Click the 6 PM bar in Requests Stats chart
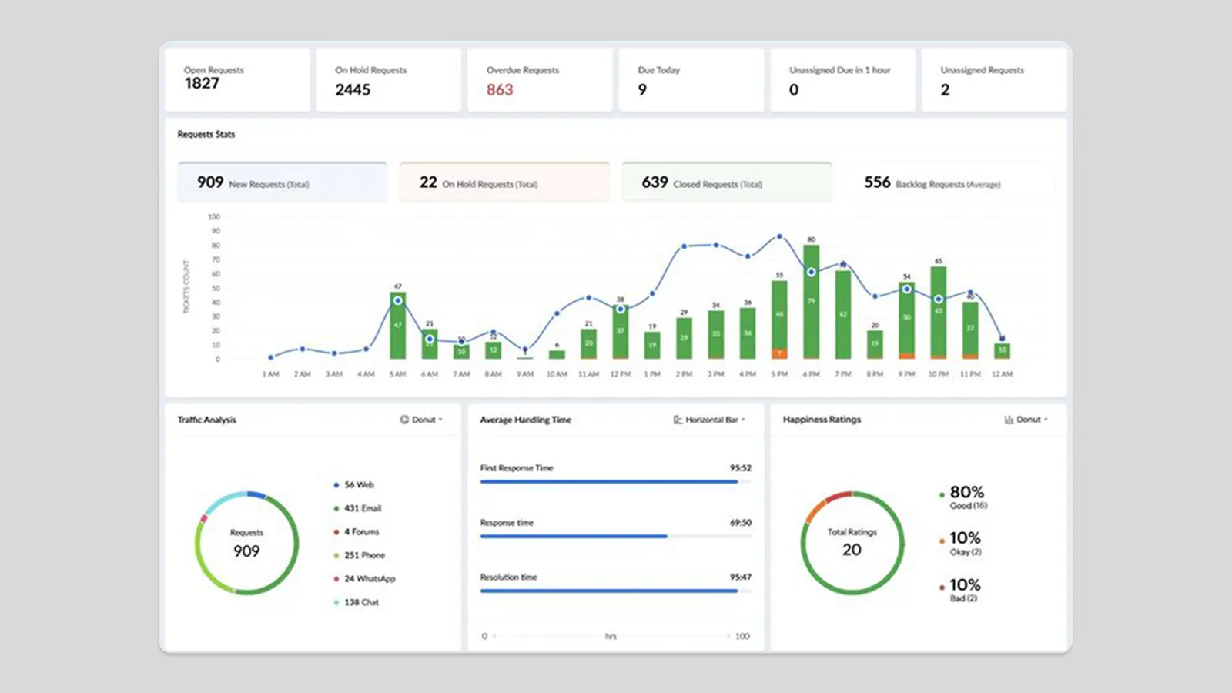This screenshot has width=1232, height=693. 811,300
